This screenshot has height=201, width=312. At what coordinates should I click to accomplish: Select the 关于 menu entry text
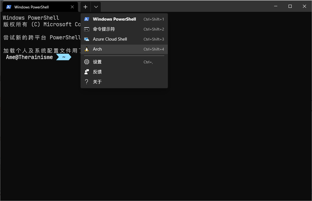point(97,82)
